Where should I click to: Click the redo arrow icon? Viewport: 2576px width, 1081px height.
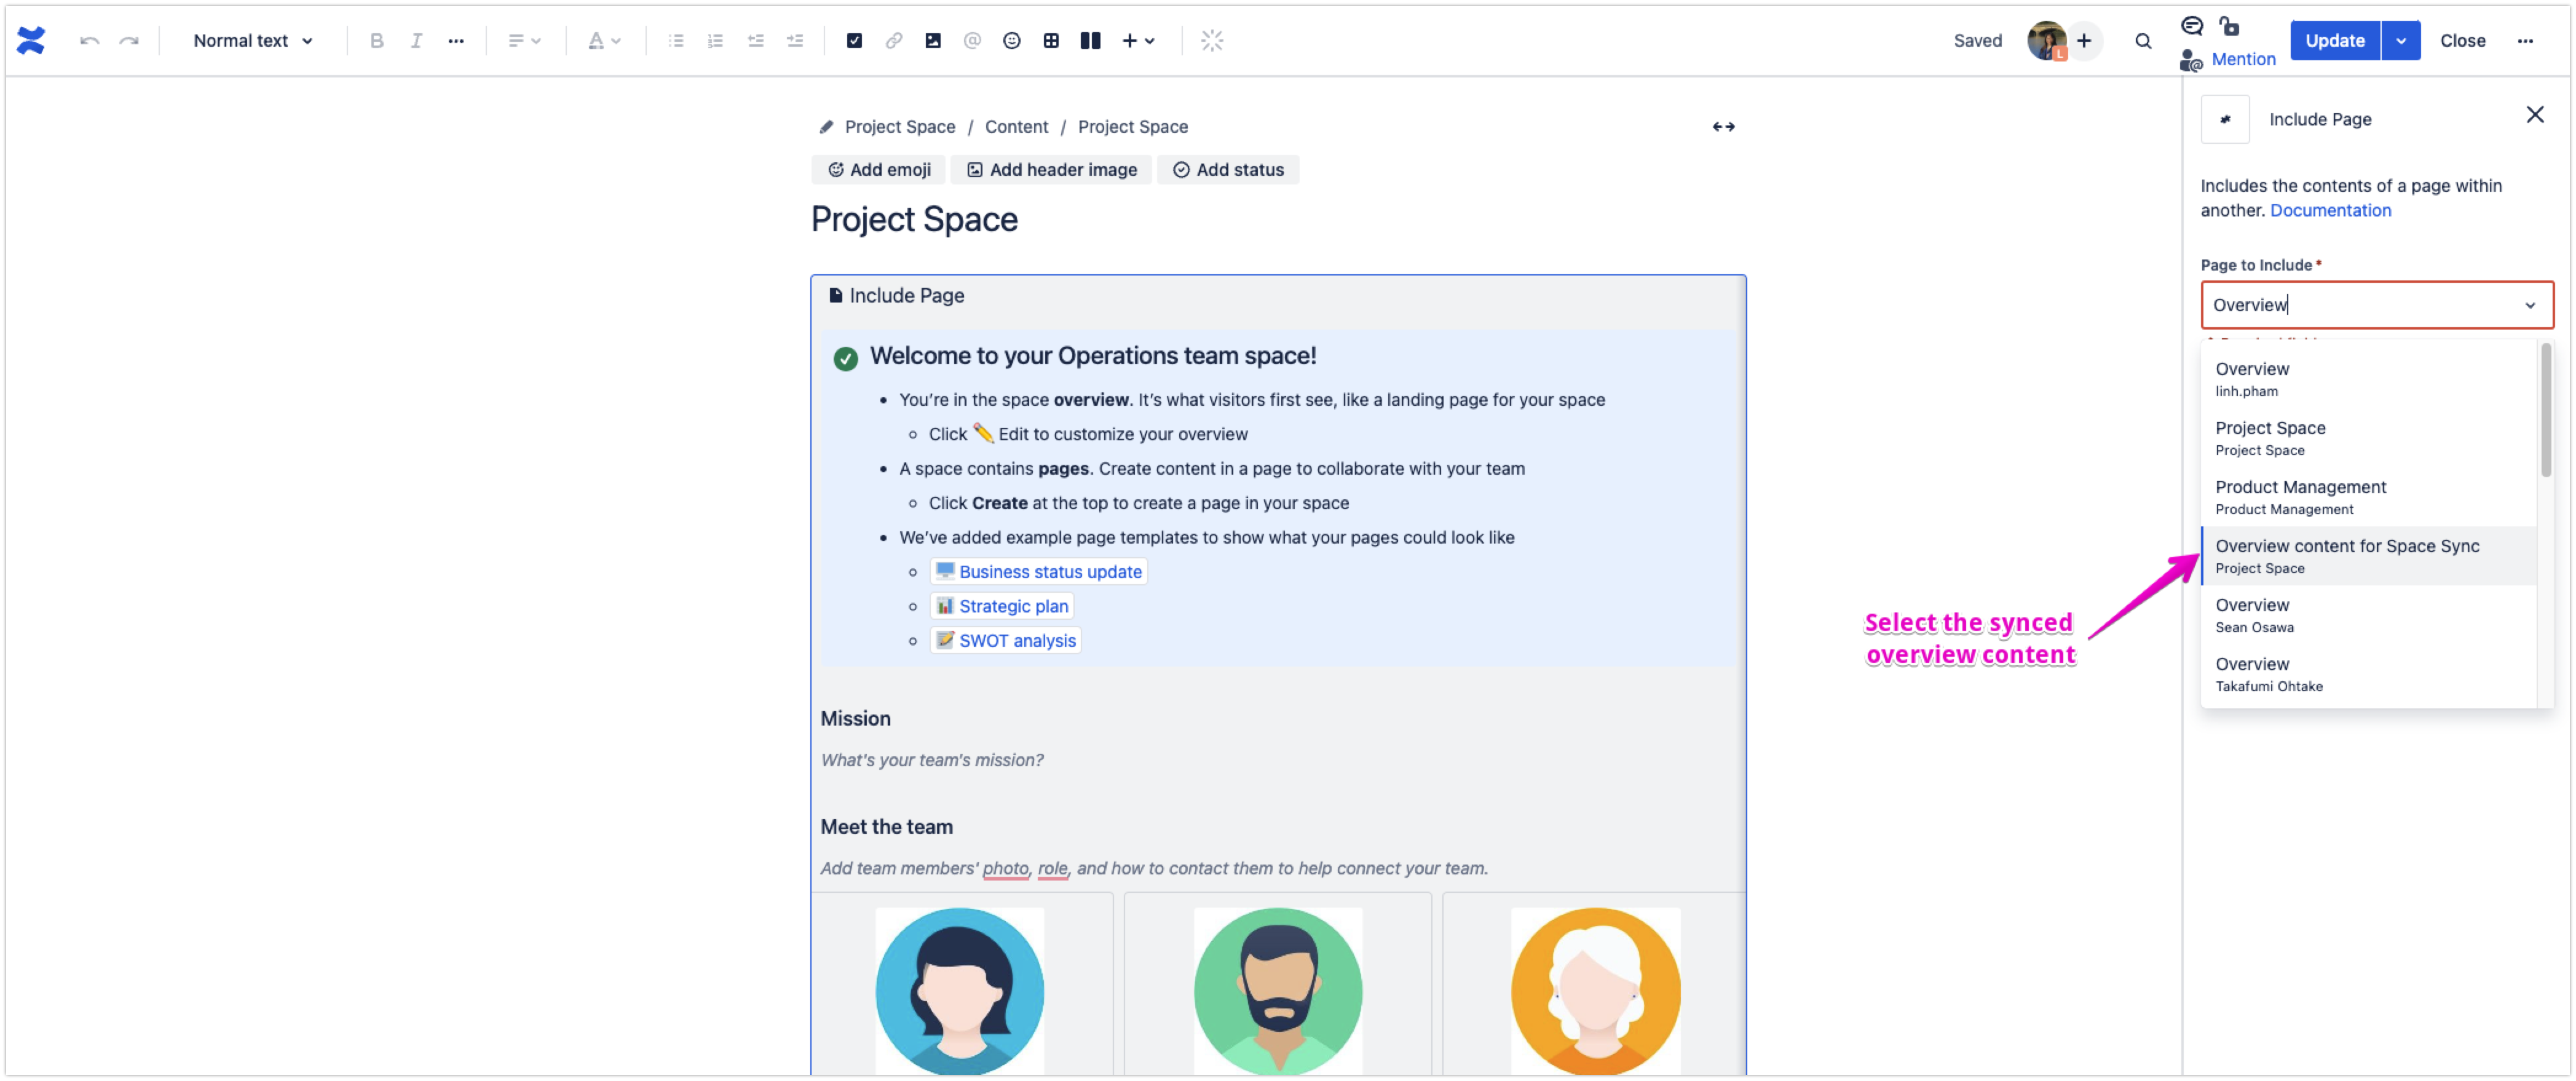(x=129, y=41)
